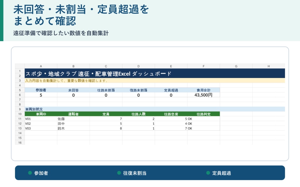Click the 運転者 column header cell
The width and height of the screenshot is (300, 187).
tap(74, 114)
